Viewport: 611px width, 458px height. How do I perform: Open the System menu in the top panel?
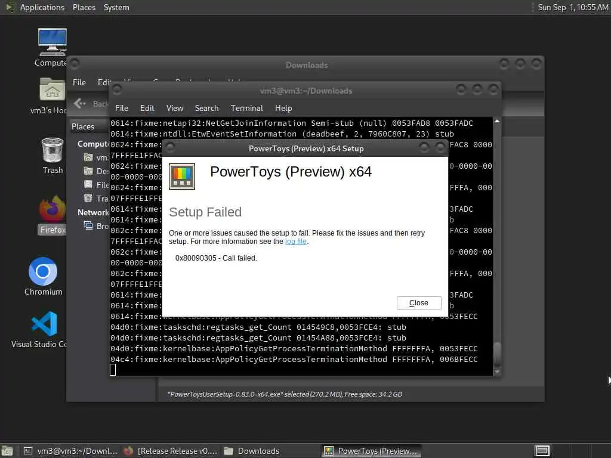[x=116, y=7]
